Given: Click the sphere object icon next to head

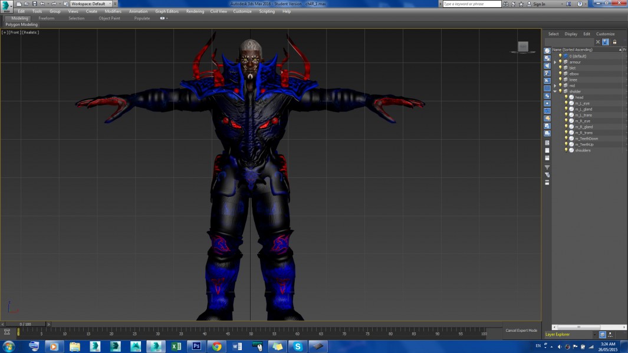Looking at the screenshot, I should click(571, 97).
